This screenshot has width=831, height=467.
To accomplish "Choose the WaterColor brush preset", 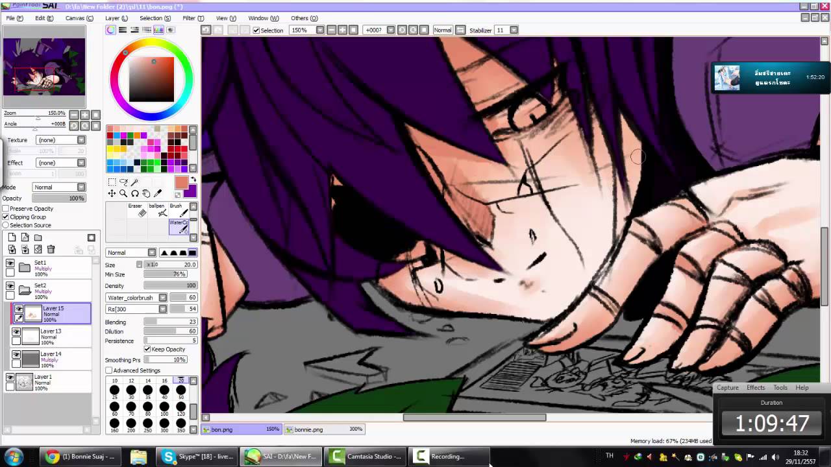I will coord(179,226).
